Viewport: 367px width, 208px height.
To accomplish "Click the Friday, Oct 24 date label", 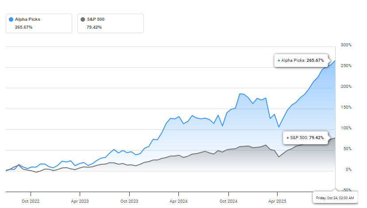I will 334,198.
